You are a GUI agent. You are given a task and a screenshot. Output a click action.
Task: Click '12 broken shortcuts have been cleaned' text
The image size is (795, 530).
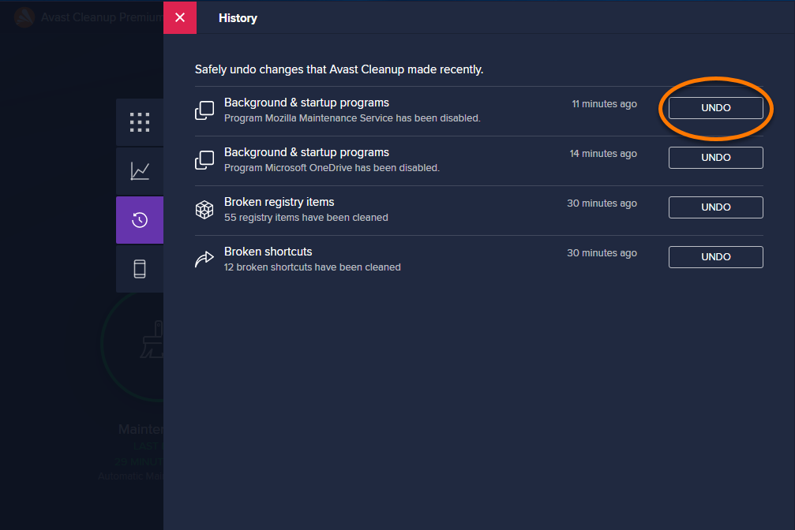point(313,267)
